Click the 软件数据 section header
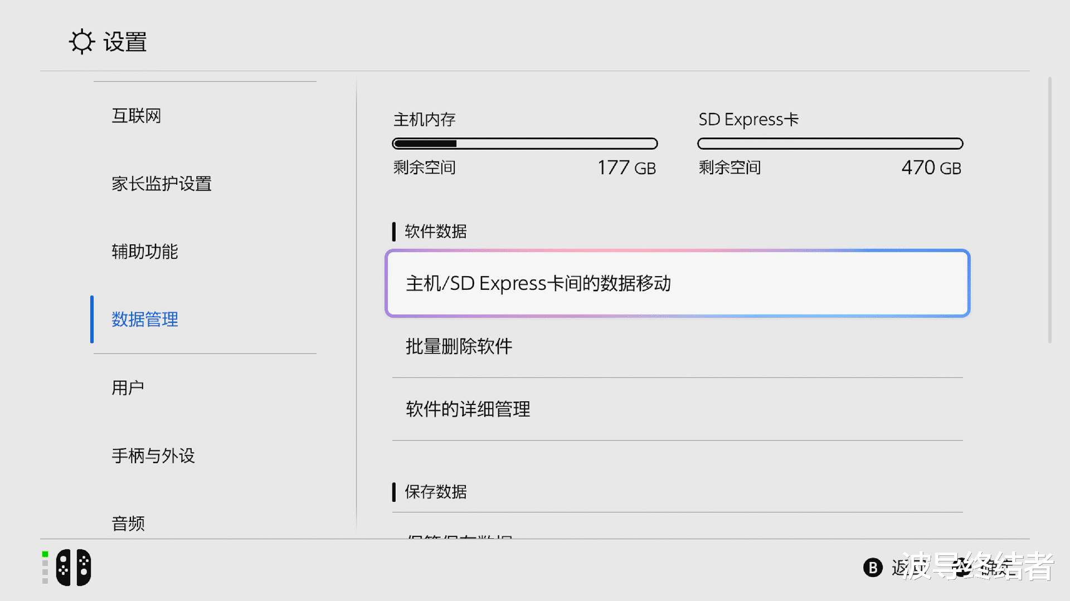Image resolution: width=1070 pixels, height=601 pixels. [436, 231]
